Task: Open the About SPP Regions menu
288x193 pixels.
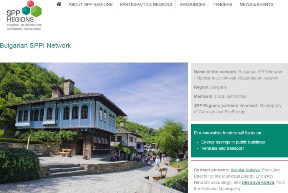Action: tap(91, 4)
